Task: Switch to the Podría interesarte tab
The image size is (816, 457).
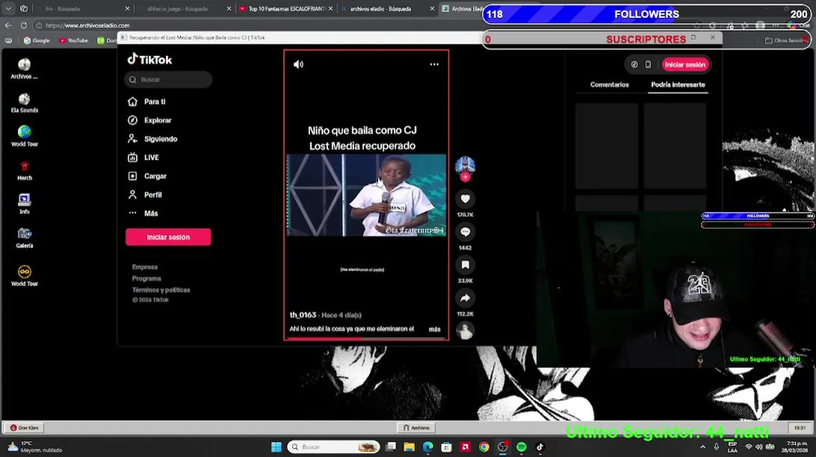Action: pyautogui.click(x=678, y=84)
